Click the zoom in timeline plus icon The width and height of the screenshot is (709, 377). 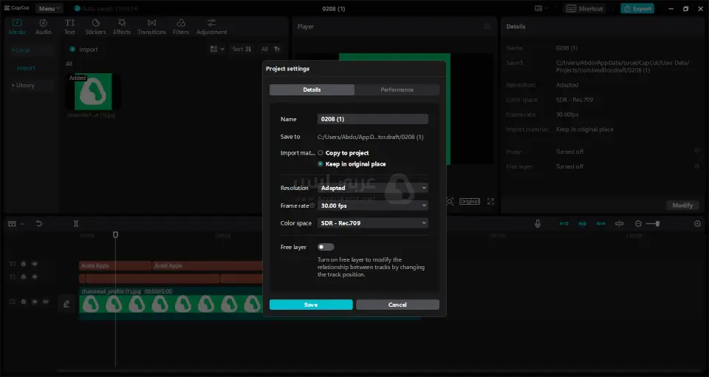pos(697,223)
